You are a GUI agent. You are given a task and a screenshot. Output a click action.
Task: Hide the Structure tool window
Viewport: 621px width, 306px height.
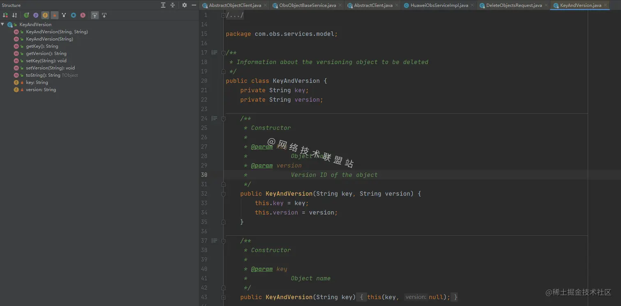(194, 5)
